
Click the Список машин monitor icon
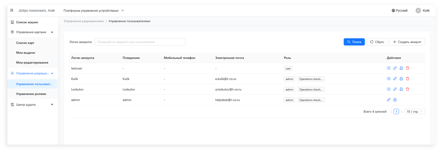pyautogui.click(x=12, y=22)
